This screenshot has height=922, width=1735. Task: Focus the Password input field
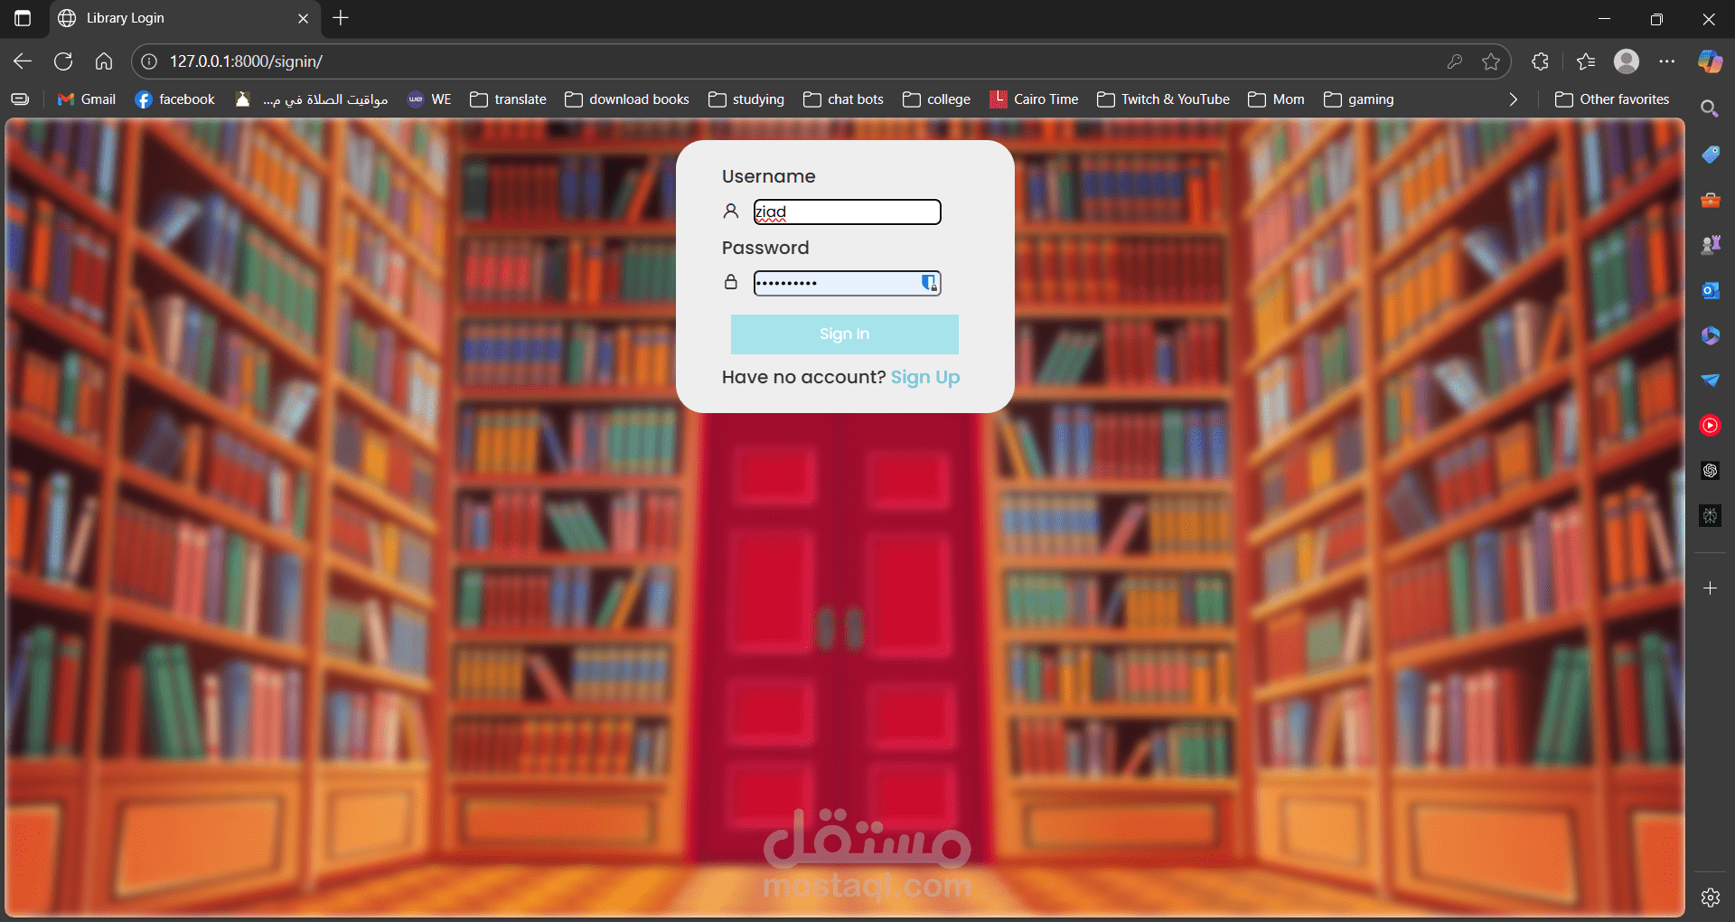click(x=848, y=283)
